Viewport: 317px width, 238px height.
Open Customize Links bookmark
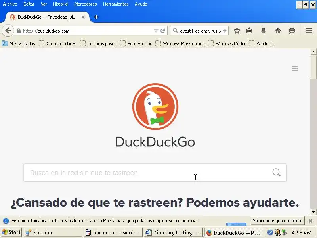[57, 44]
